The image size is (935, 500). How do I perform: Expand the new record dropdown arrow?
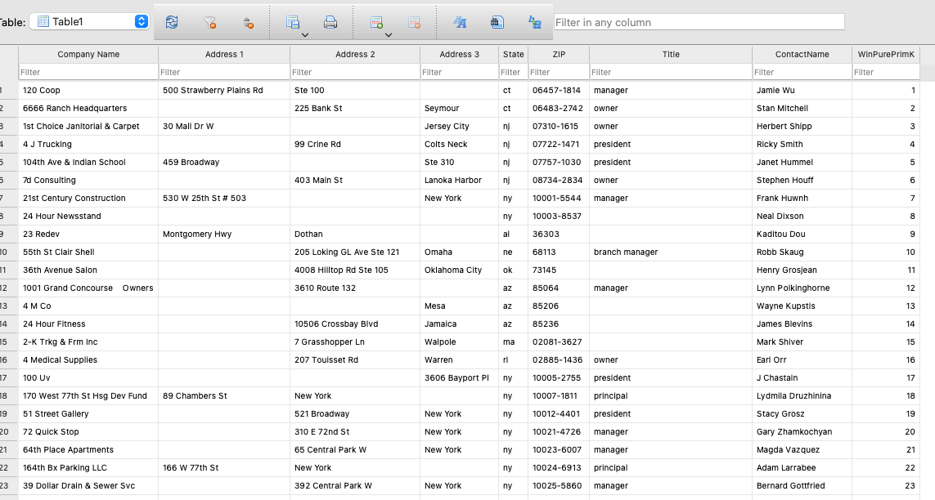[389, 35]
